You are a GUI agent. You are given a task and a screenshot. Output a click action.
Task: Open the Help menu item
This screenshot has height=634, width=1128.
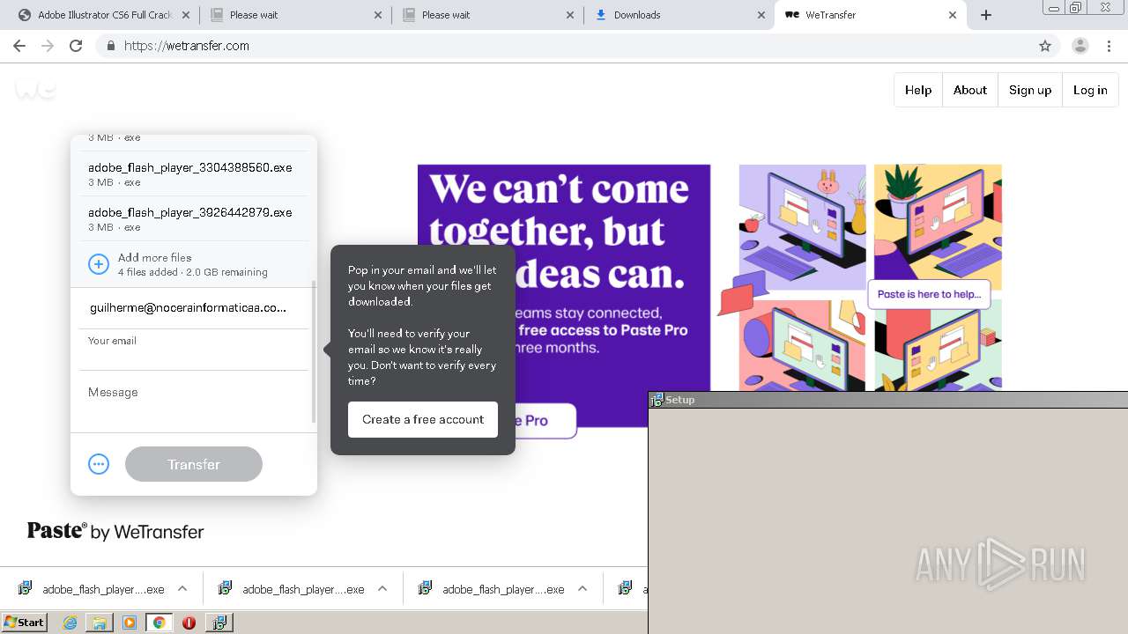click(x=918, y=90)
